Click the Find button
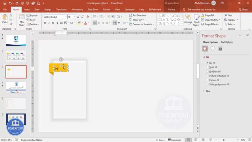Viewport: 252px width, 142px height. tap(228, 15)
